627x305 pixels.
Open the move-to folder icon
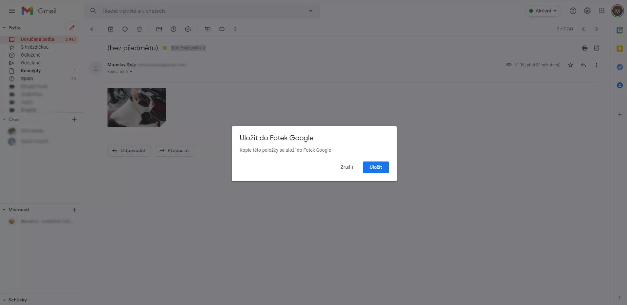[x=208, y=29]
